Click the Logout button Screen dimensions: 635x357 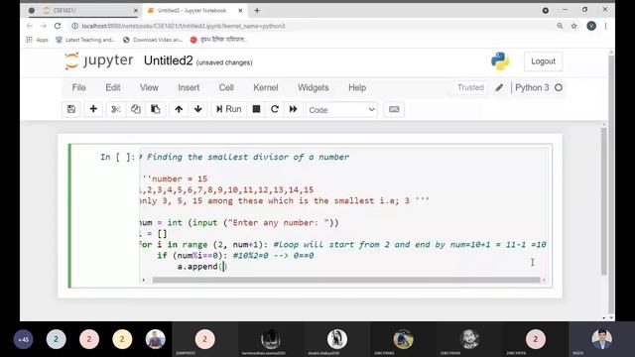[543, 61]
